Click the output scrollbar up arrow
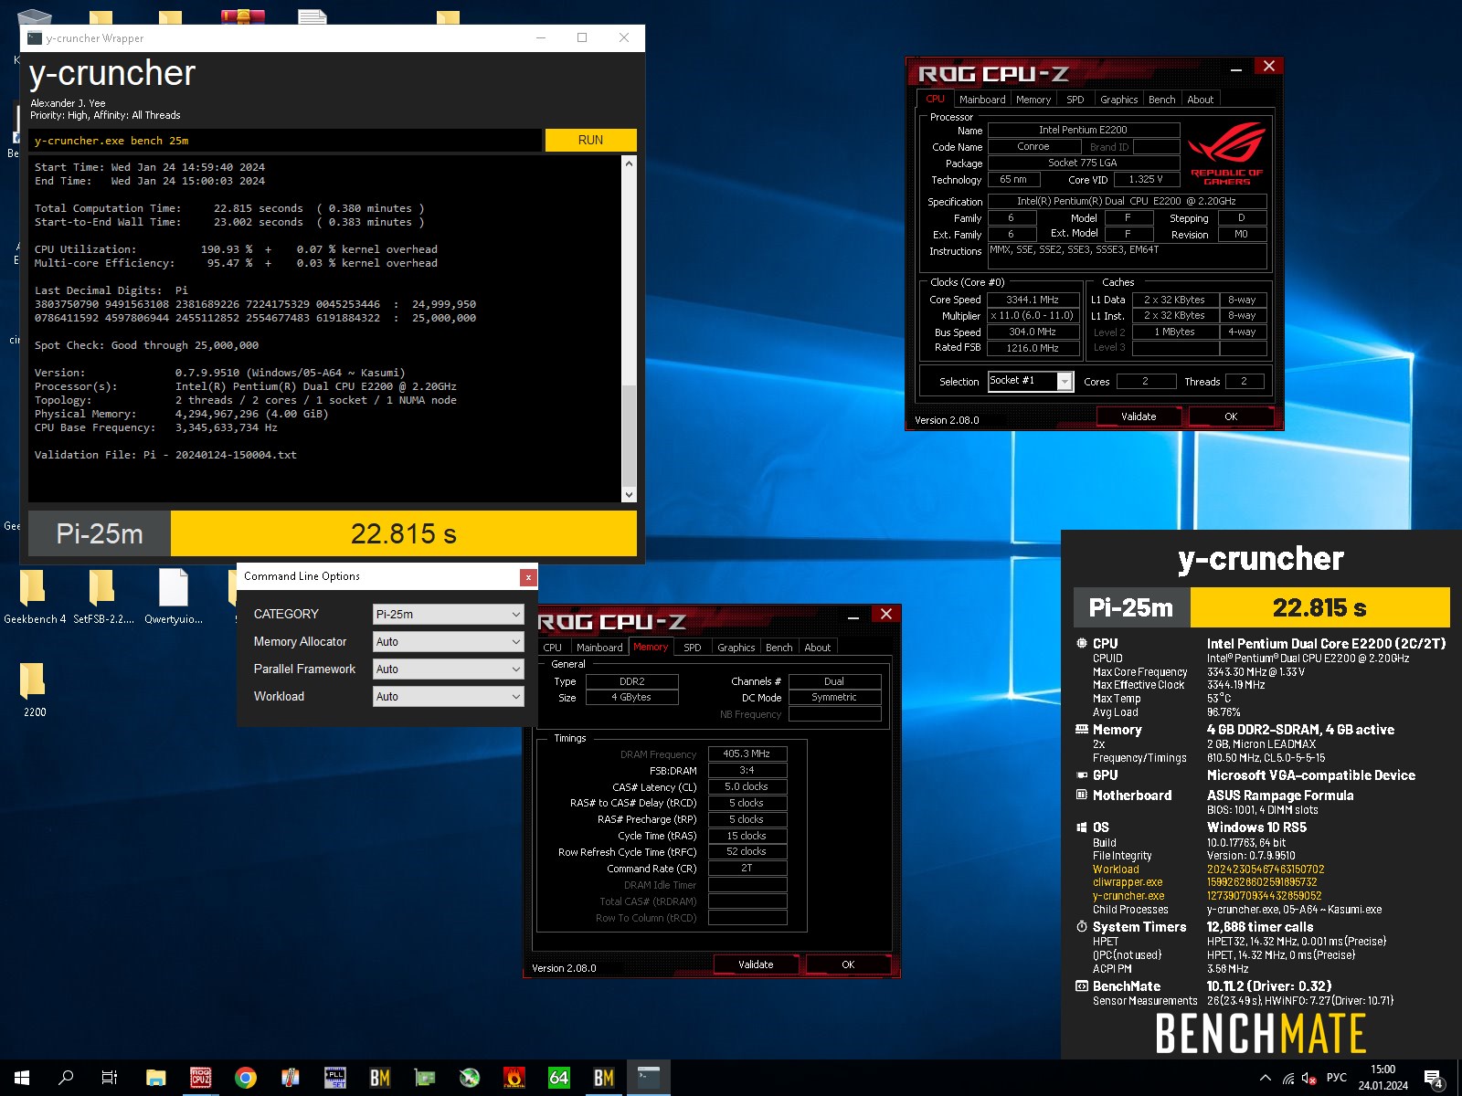 coord(629,163)
